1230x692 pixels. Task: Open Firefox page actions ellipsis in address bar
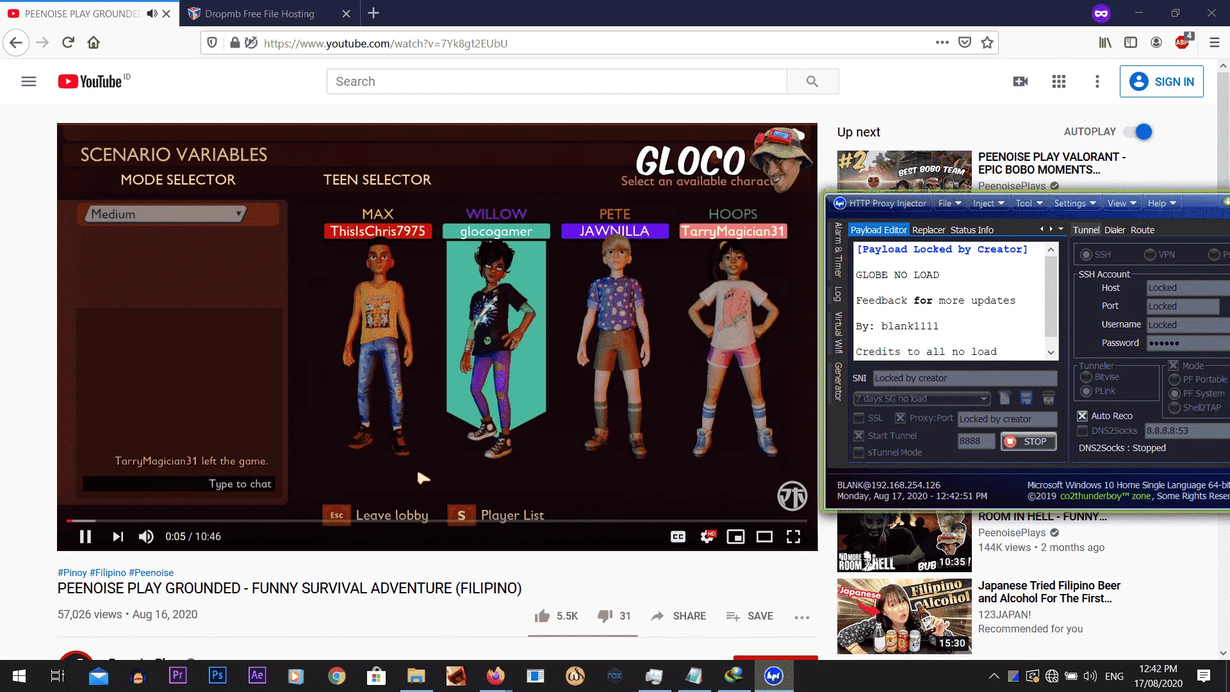pyautogui.click(x=942, y=43)
